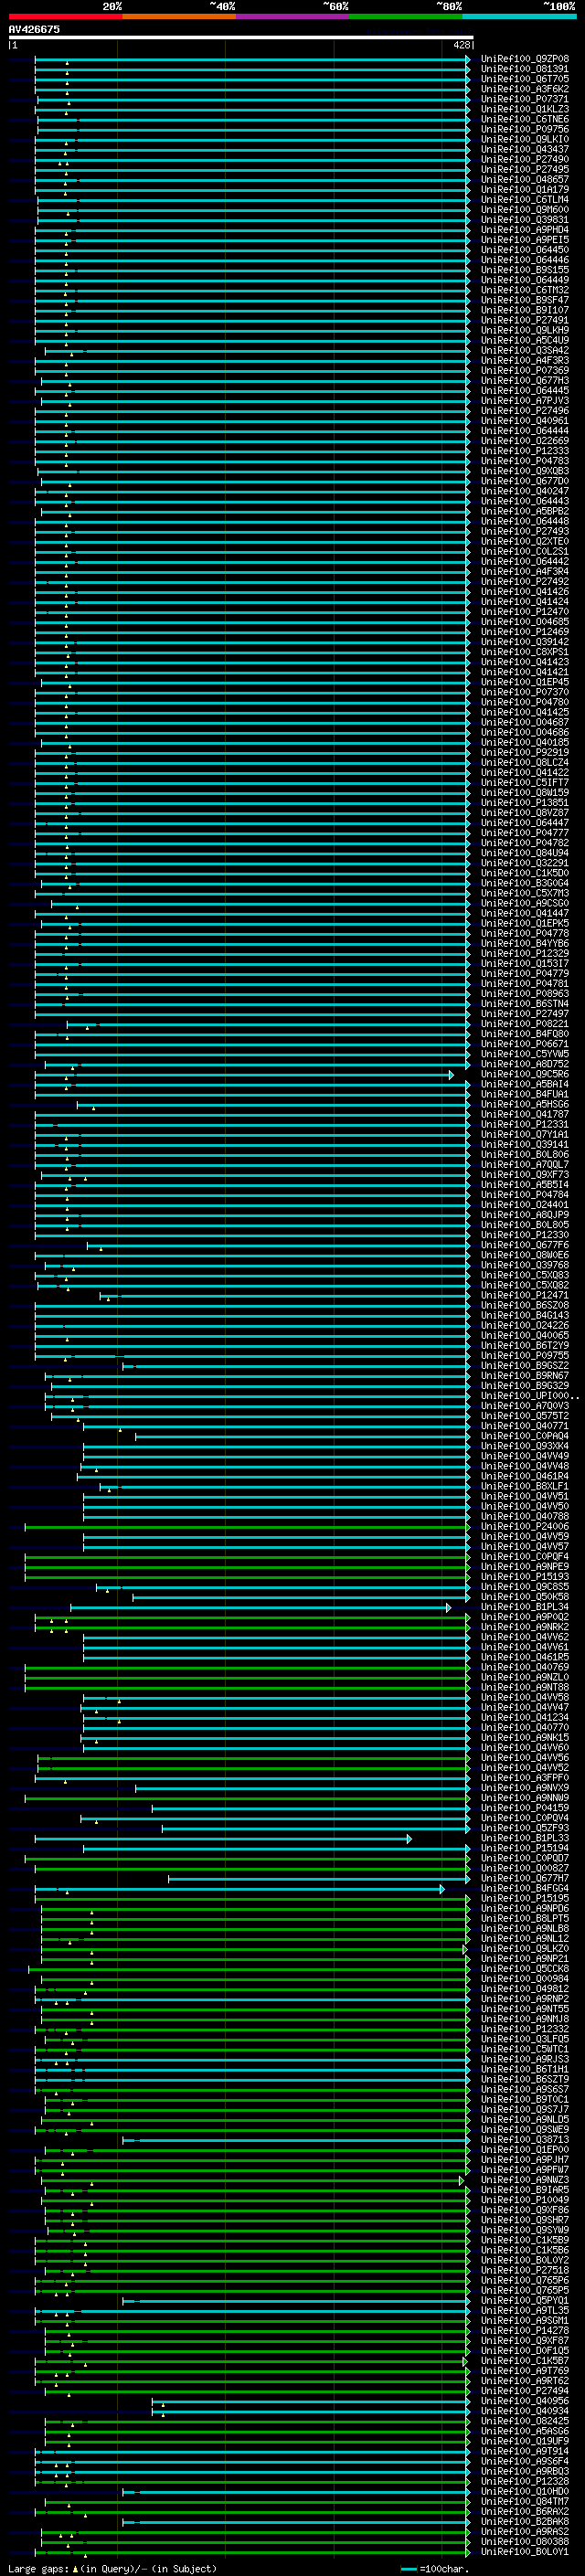The image size is (585, 2576).
Task: Select hit label UniRef100_A9NVX9
Action: [524, 1787]
